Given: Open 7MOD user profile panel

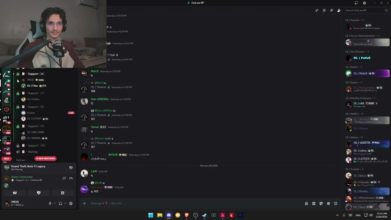Looking at the screenshot, I should pyautogui.click(x=24, y=204).
